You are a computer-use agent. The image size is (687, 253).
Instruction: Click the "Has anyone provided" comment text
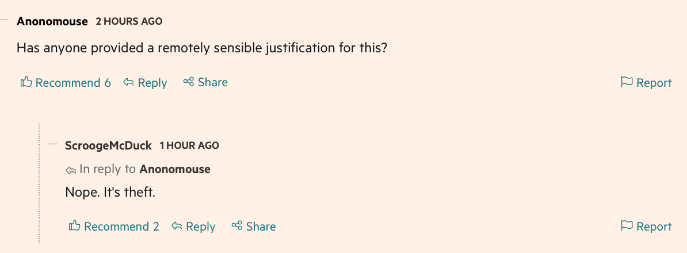[x=201, y=48]
